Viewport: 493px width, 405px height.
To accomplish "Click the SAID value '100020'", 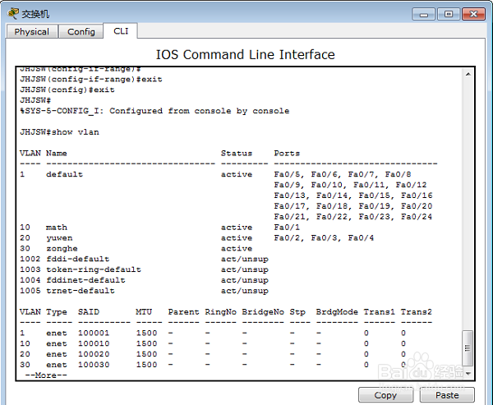I will (94, 354).
